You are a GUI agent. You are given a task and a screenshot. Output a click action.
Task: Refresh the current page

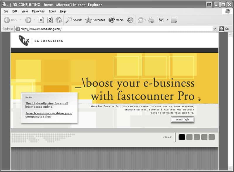point(50,20)
